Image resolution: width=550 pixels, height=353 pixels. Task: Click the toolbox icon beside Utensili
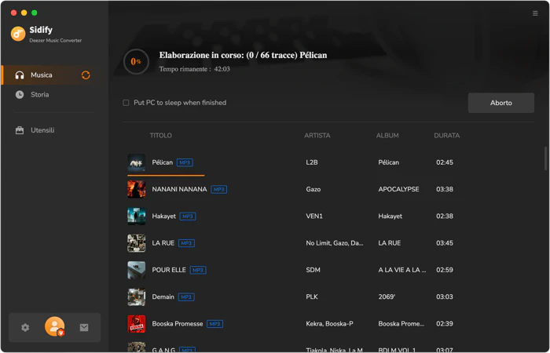[20, 130]
